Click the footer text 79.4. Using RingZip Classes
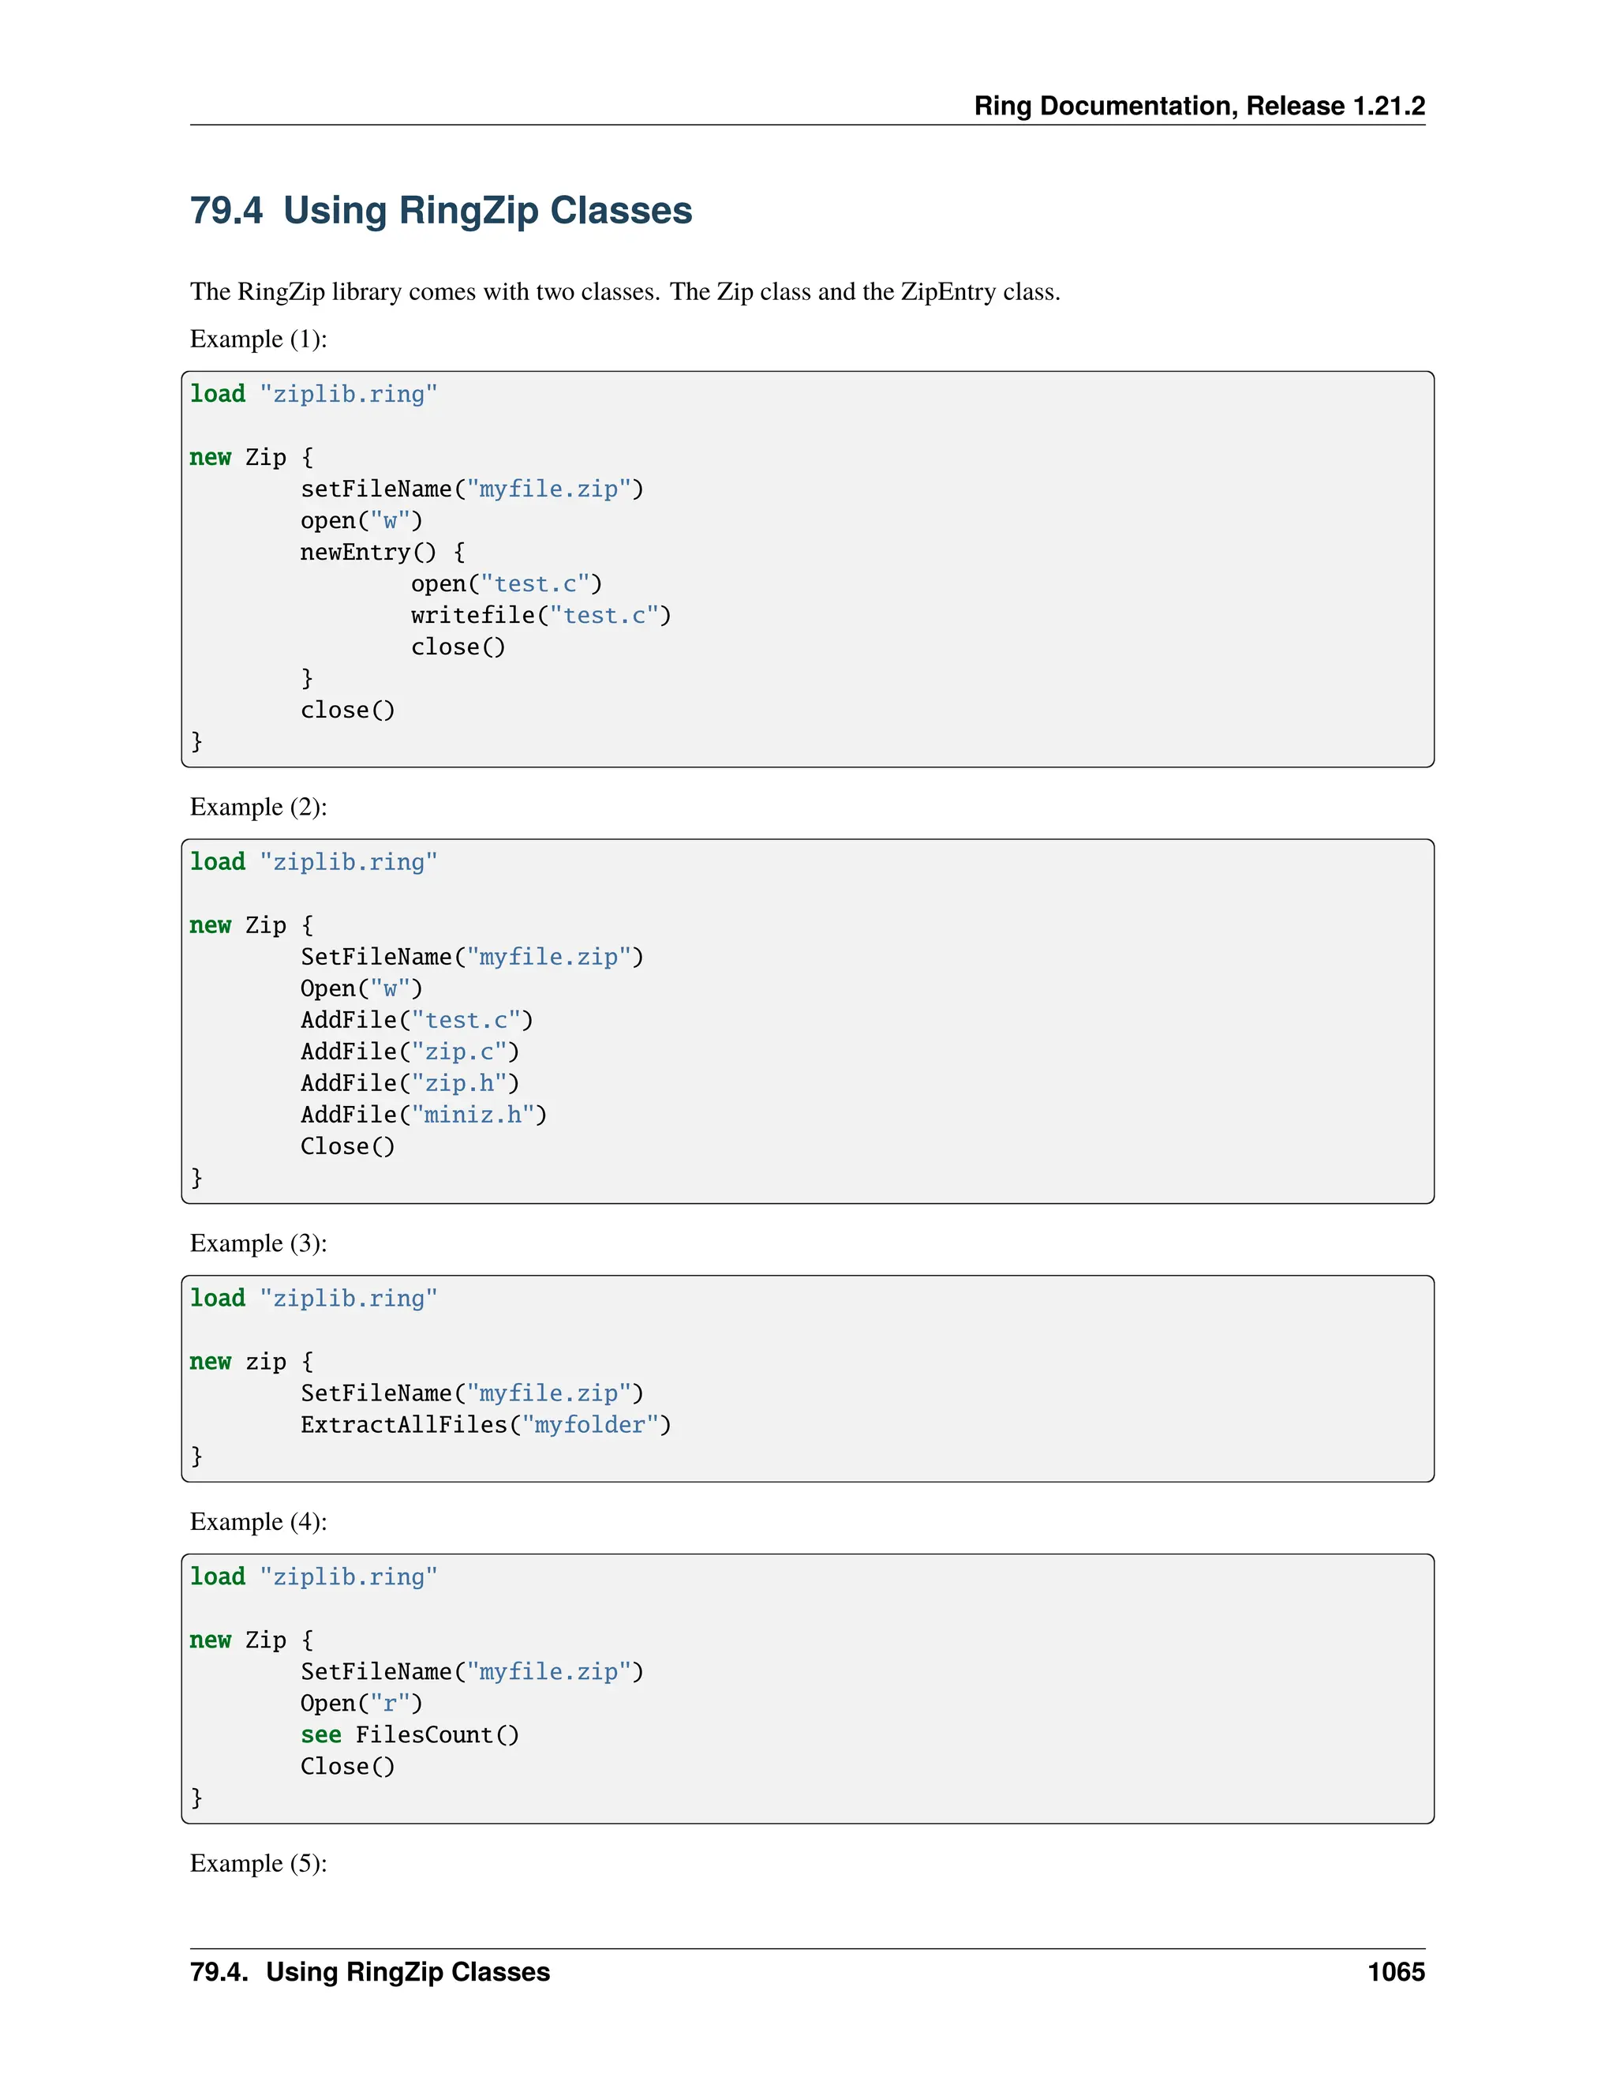 click(x=369, y=1971)
